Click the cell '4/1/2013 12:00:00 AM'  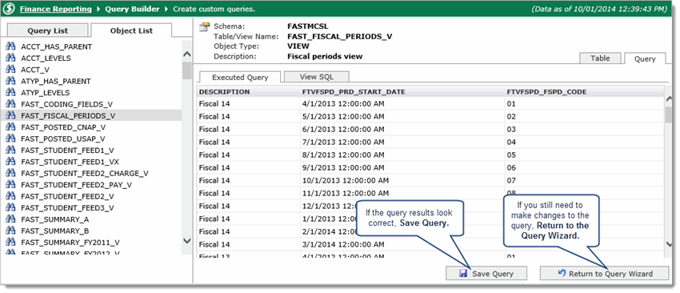tap(402, 104)
